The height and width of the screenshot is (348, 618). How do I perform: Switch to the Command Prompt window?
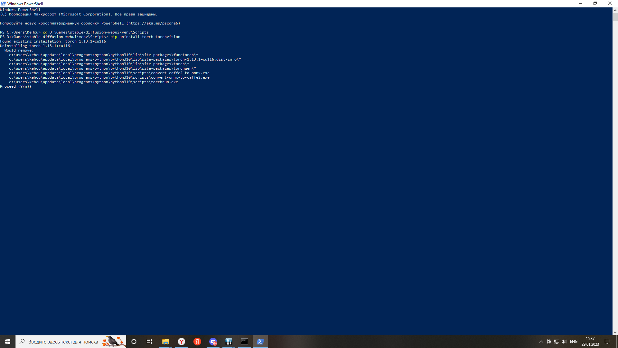pyautogui.click(x=244, y=342)
